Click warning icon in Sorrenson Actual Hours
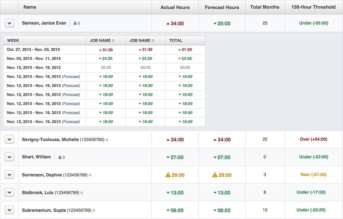Image resolution: width=343 pixels, height=219 pixels. coord(168,175)
